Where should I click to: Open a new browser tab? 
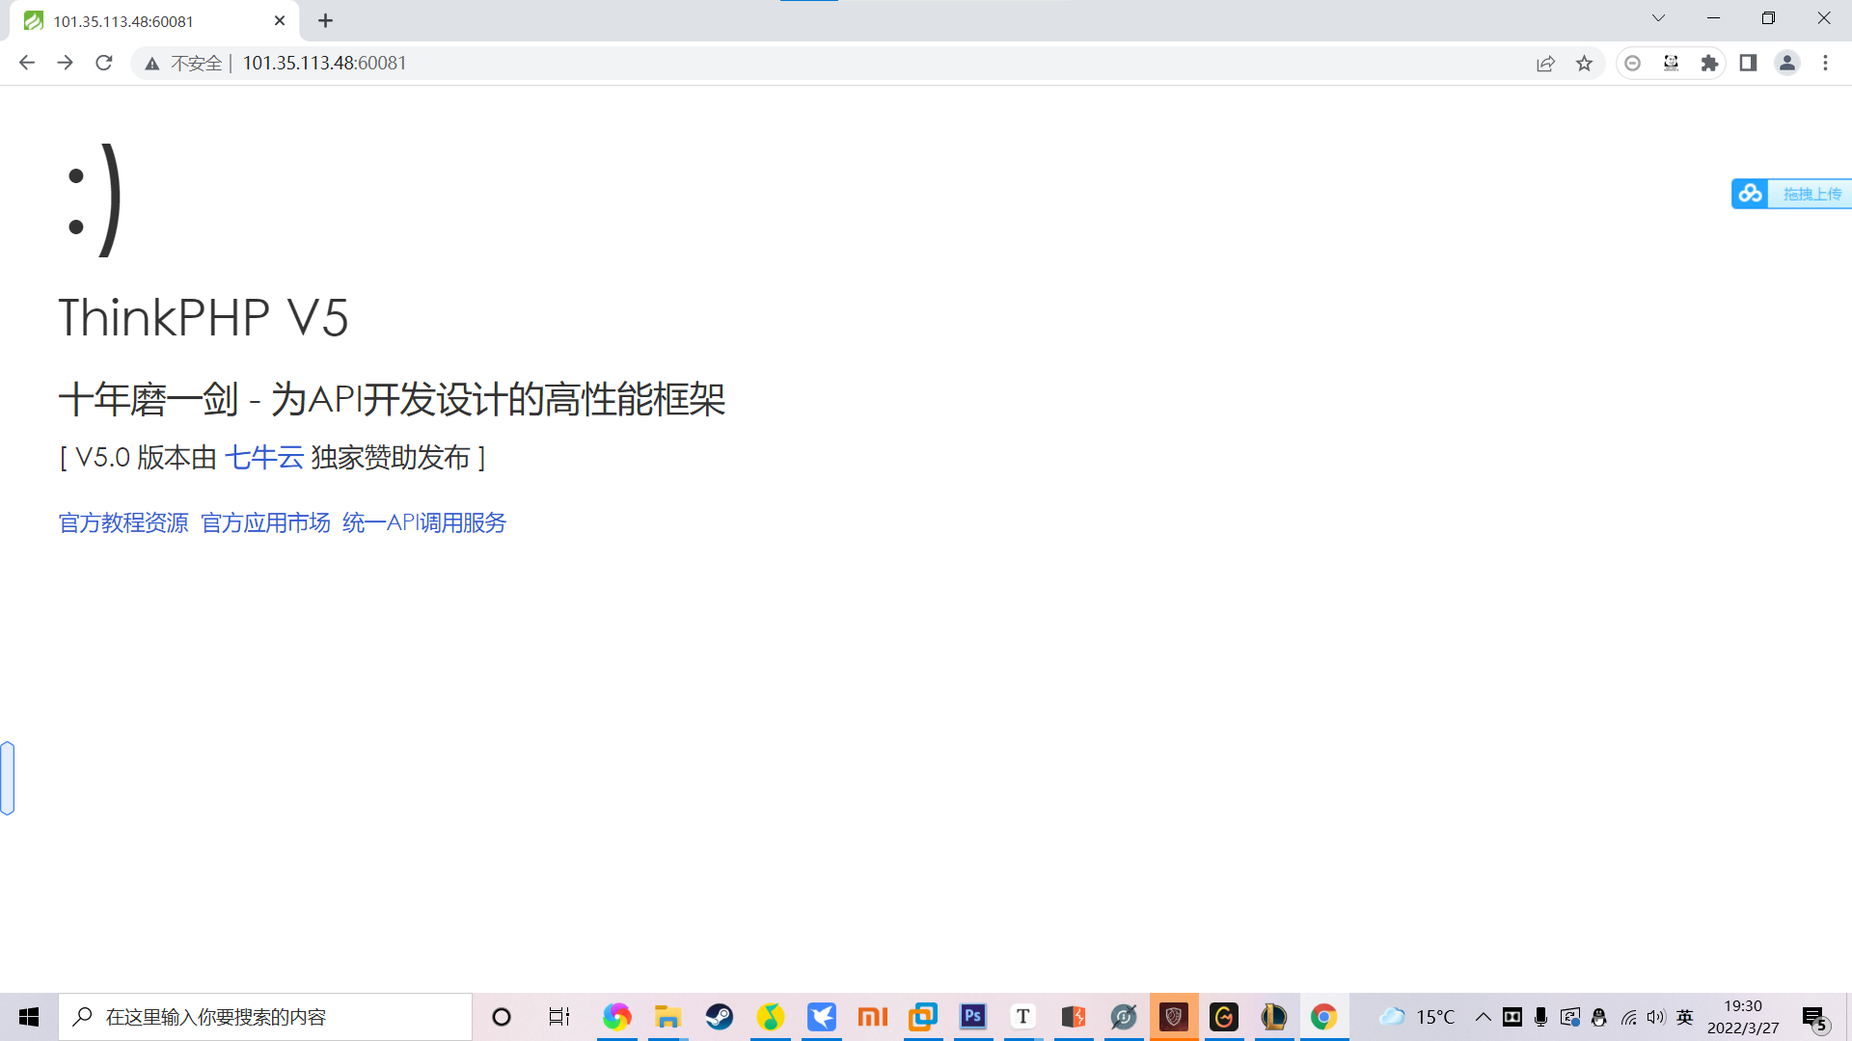click(x=326, y=20)
